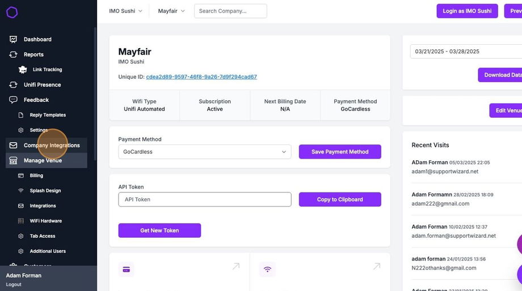Click the date range picker field

(465, 52)
